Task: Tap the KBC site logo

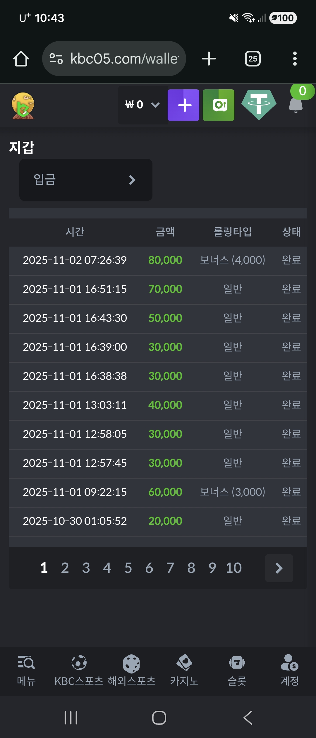Action: 23,106
